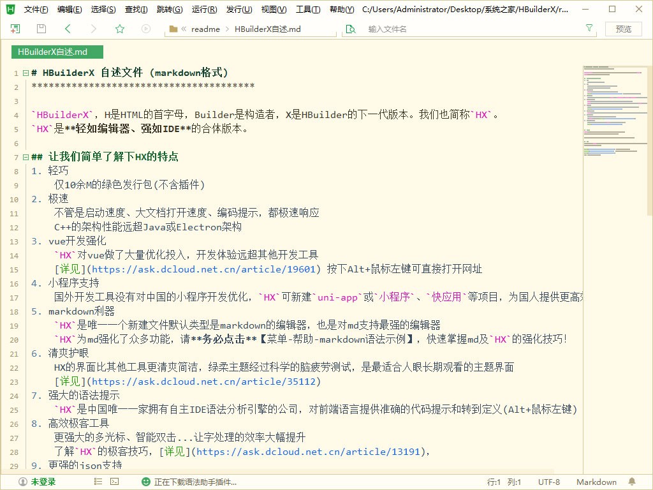Run the file via the run icon
Image resolution: width=653 pixels, height=490 pixels.
145,28
